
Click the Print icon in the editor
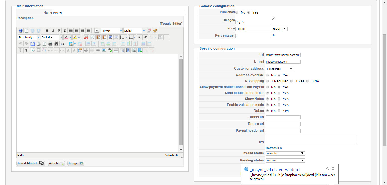[x=50, y=44]
